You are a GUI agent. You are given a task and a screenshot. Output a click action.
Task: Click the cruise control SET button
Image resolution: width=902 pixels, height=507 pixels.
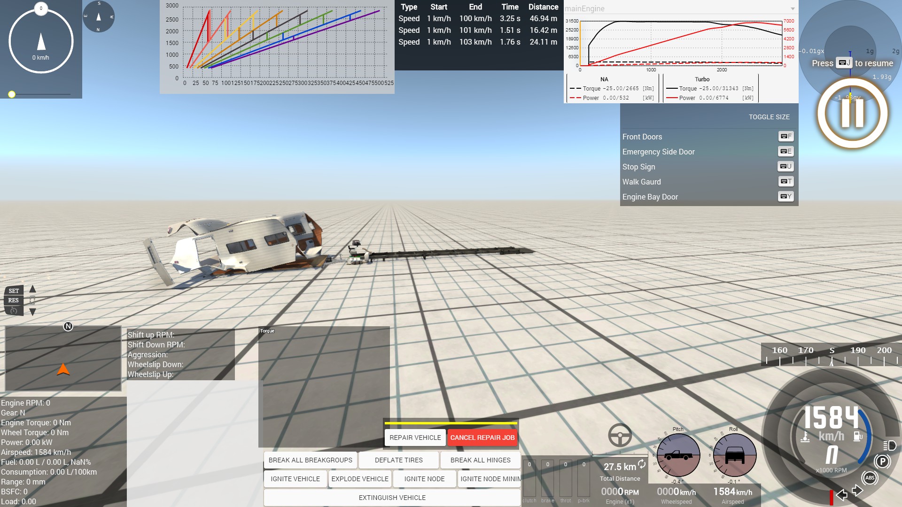coord(14,291)
